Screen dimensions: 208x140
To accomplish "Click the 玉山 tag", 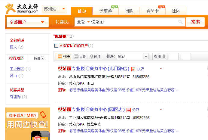I will point(90,83).
